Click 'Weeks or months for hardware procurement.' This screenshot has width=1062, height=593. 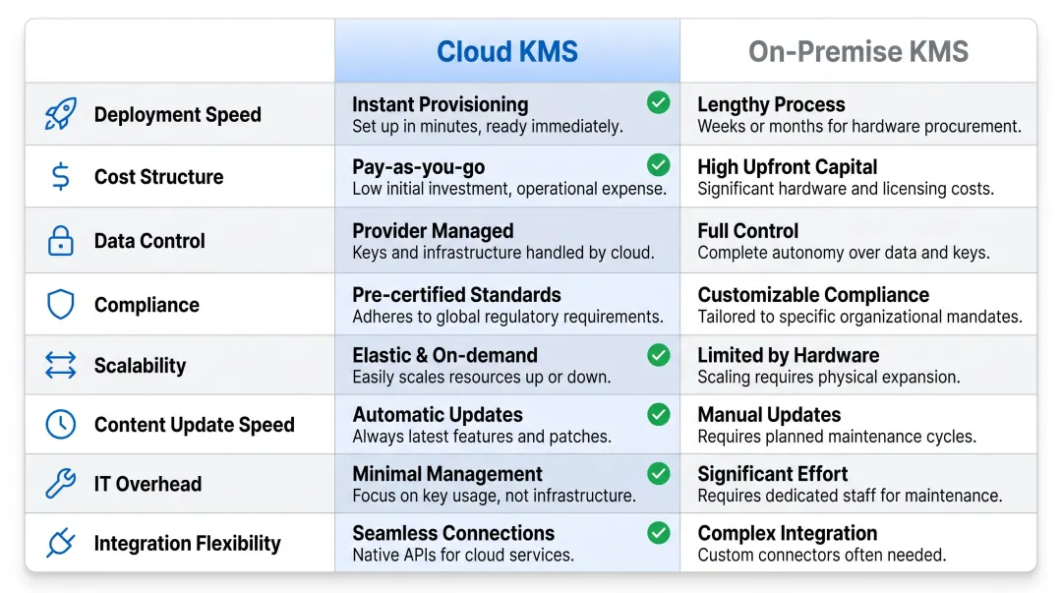point(859,127)
